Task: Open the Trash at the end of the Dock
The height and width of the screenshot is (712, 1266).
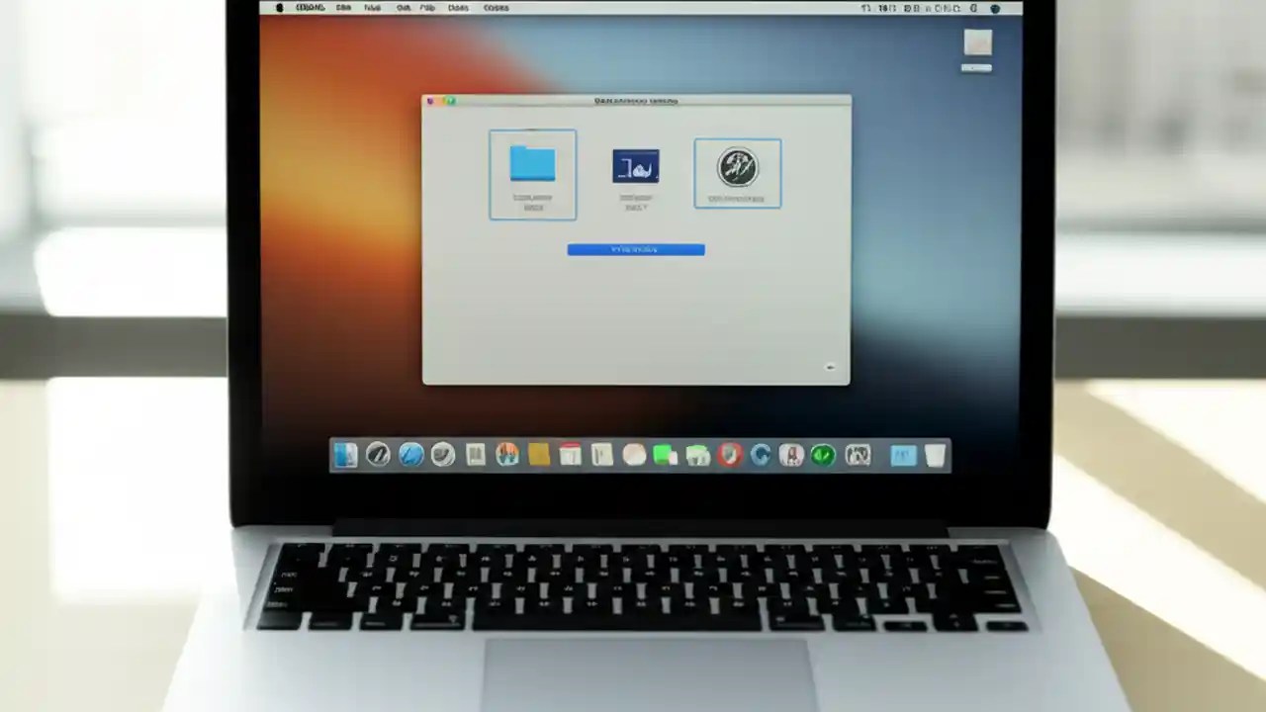Action: tap(935, 455)
